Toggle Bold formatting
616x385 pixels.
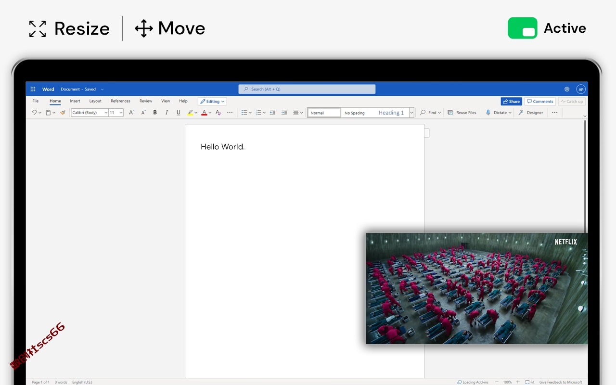pos(155,113)
